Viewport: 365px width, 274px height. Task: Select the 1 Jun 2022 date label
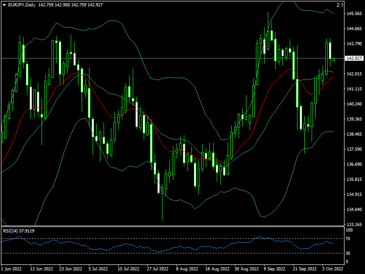tap(11, 269)
